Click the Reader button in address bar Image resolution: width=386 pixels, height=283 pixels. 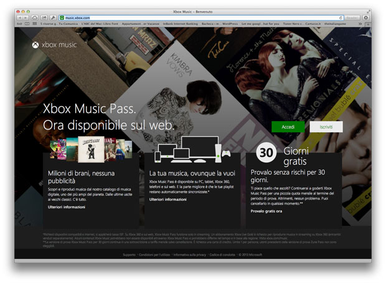click(x=352, y=17)
